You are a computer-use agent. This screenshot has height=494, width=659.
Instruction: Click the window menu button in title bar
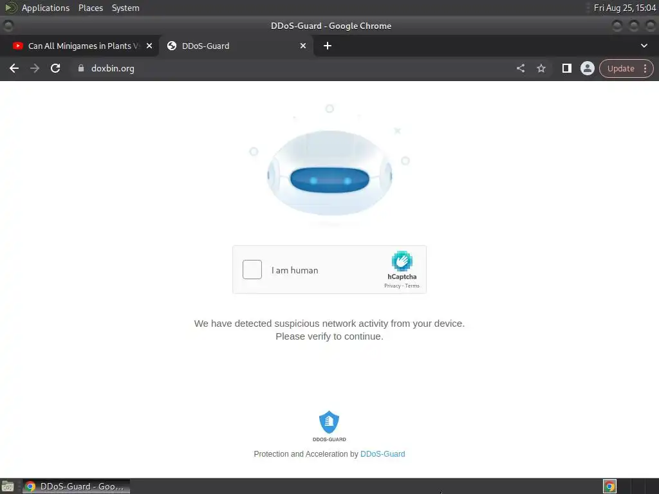(x=8, y=26)
